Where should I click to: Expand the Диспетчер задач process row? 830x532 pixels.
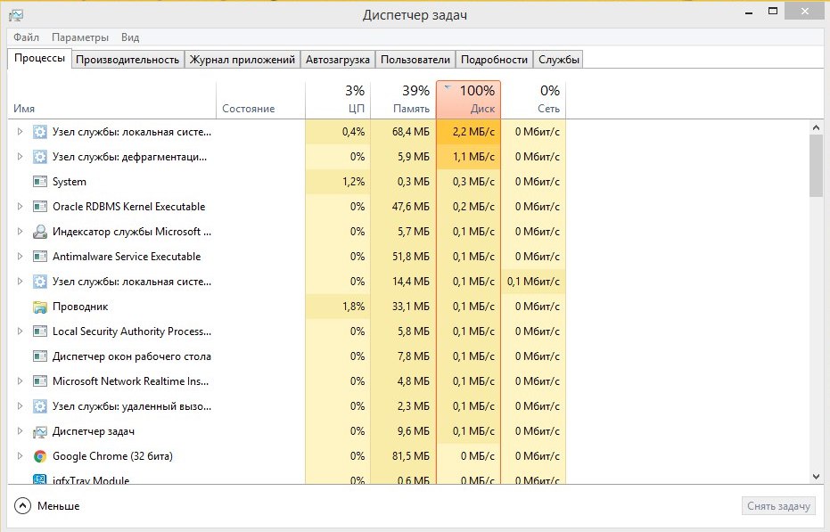(x=20, y=431)
